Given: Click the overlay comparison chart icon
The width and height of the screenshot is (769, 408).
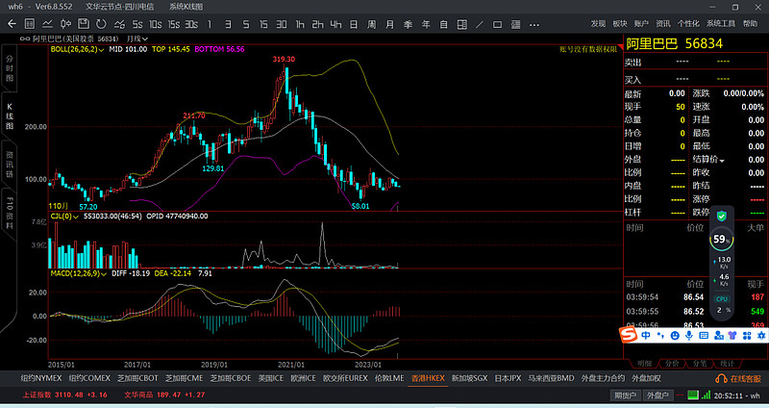Looking at the screenshot, I should [119, 24].
